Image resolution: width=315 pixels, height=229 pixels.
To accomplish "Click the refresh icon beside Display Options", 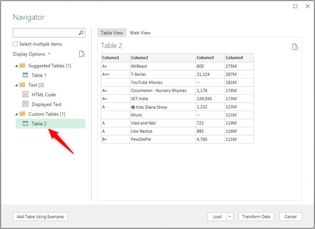I will pos(81,54).
